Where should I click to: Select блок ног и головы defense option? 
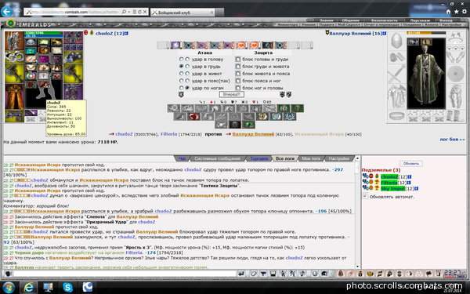[x=237, y=88]
